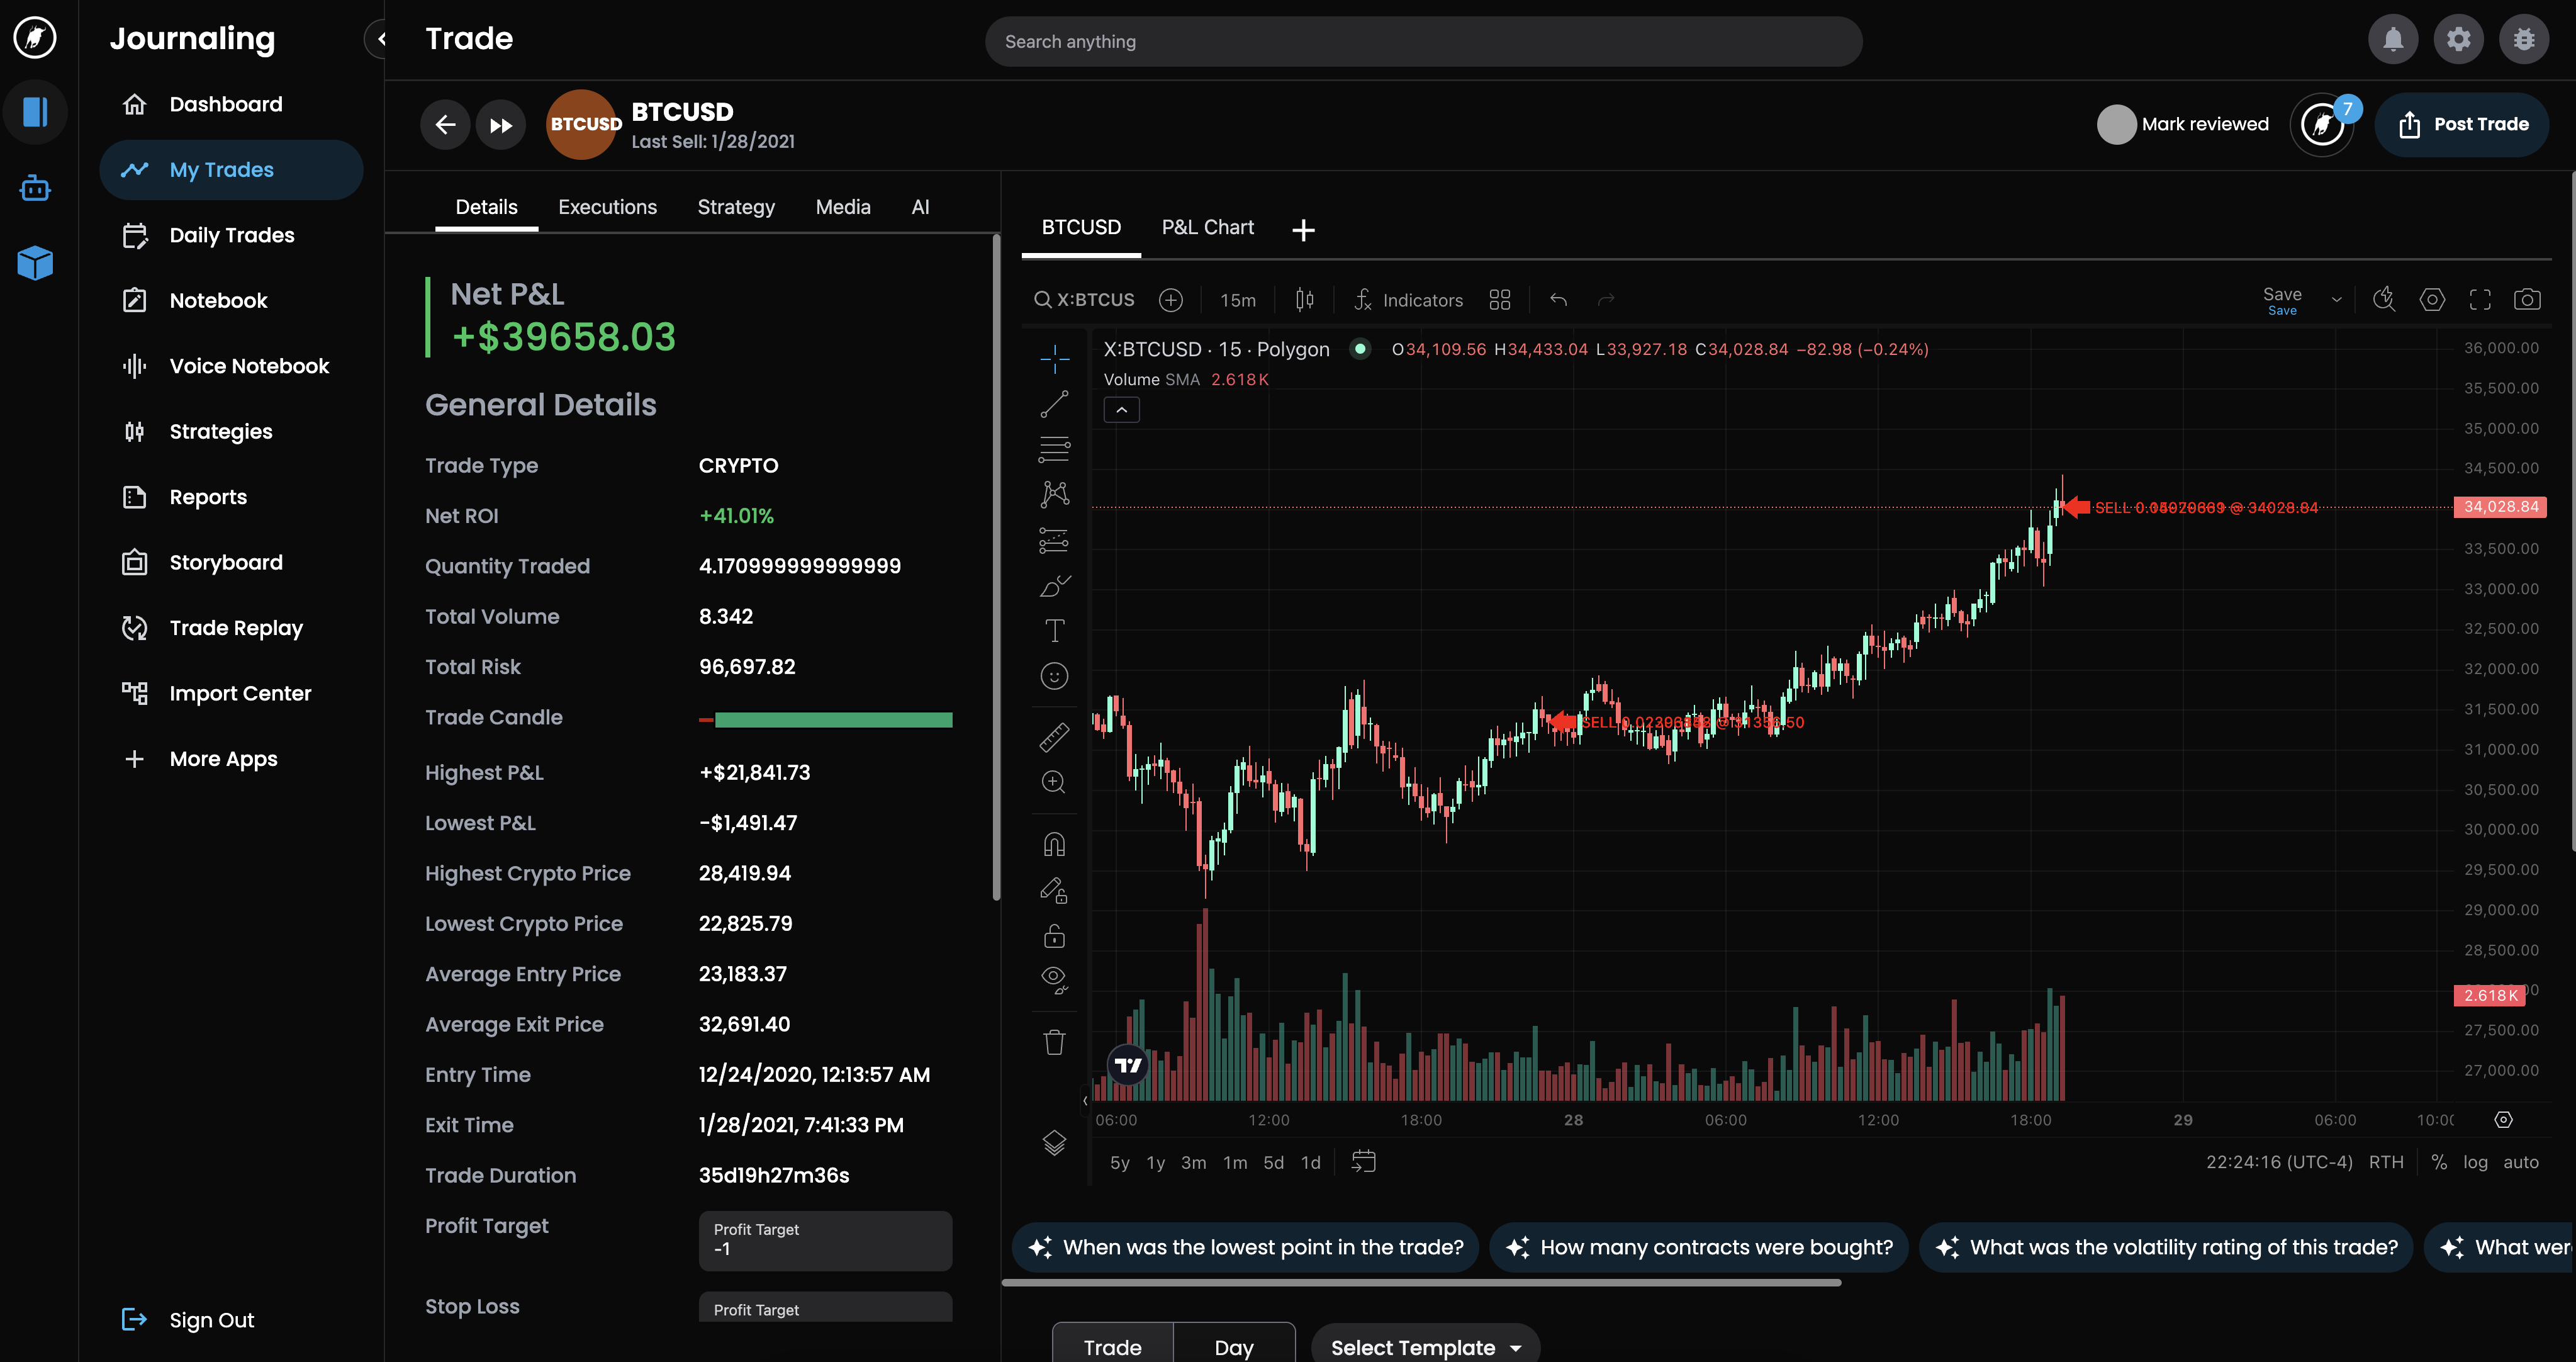Collapse the chart legend with the chevron
The image size is (2576, 1362).
tap(1121, 409)
